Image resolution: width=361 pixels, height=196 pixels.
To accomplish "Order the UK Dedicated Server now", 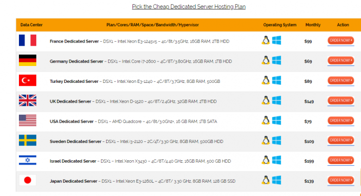I will pos(341,100).
